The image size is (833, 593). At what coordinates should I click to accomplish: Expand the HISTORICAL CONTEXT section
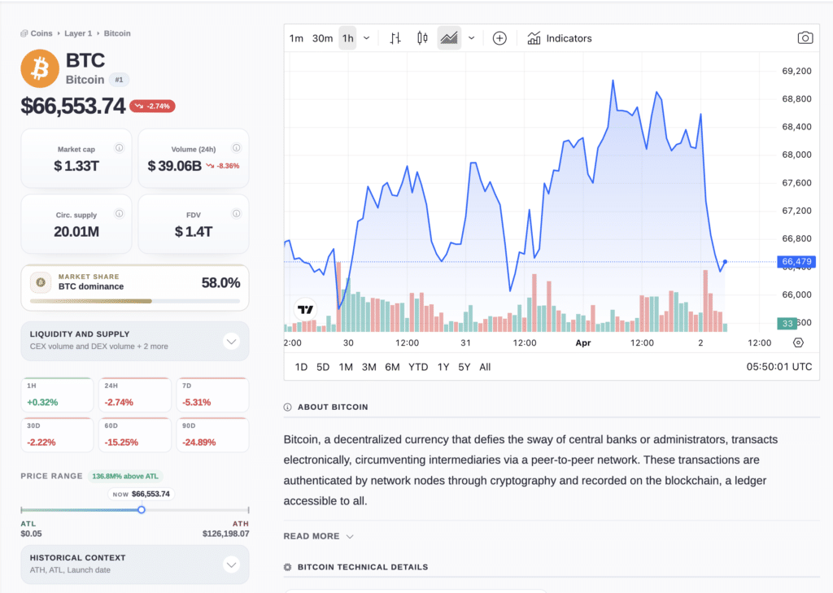coord(231,564)
